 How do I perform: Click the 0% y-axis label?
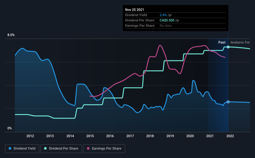10,128
